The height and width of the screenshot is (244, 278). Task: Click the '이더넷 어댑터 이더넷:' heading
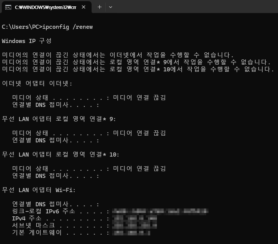(37, 84)
